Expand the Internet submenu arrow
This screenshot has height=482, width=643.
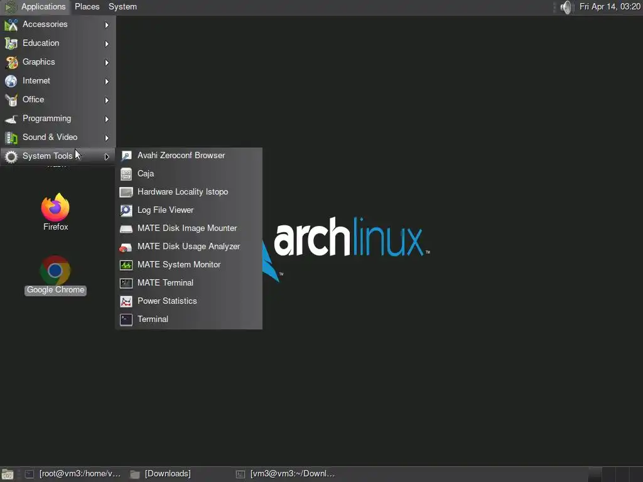107,82
